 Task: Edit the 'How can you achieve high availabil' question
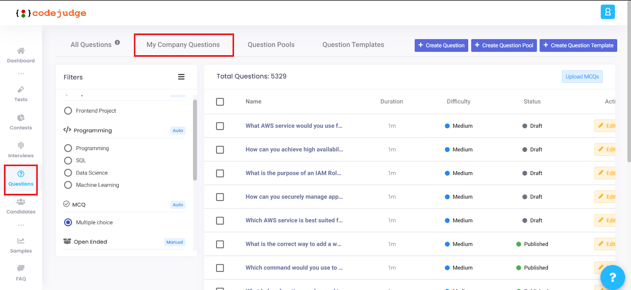click(x=605, y=149)
